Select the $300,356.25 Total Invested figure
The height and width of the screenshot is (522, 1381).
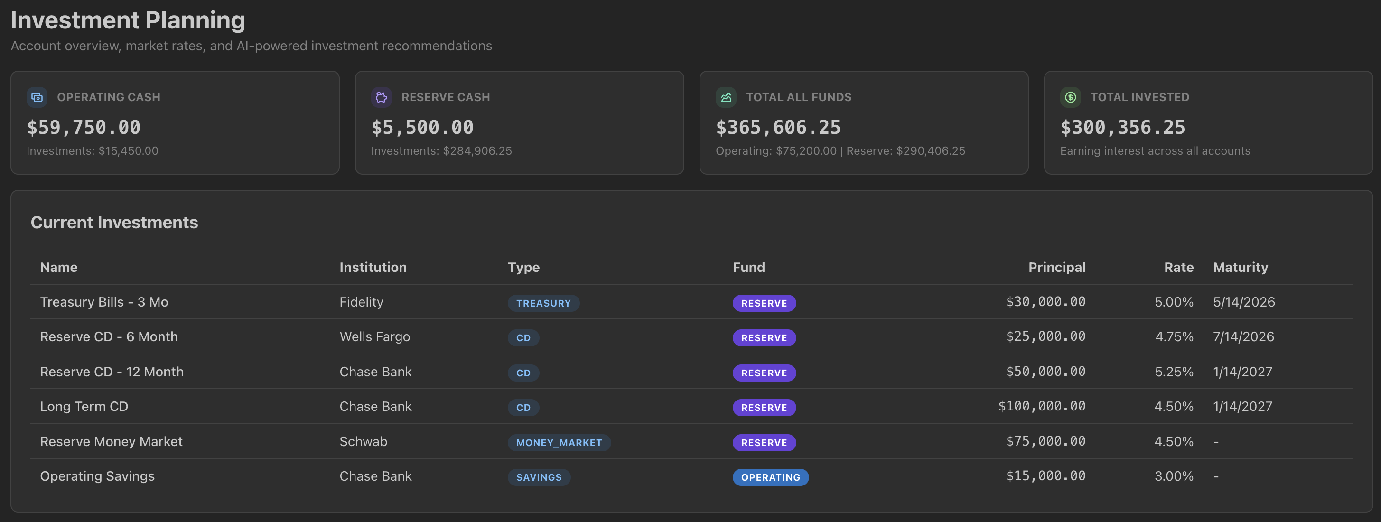1123,128
